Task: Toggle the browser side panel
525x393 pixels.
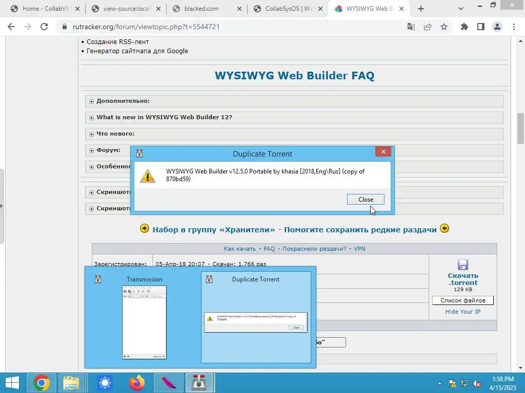Action: click(x=481, y=27)
